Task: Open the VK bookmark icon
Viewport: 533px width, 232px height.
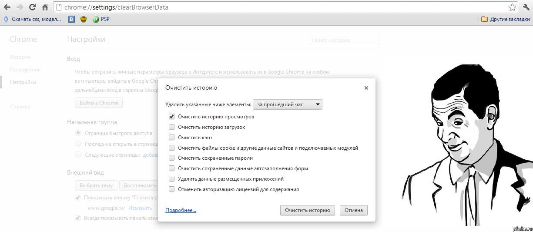Action: tap(71, 19)
